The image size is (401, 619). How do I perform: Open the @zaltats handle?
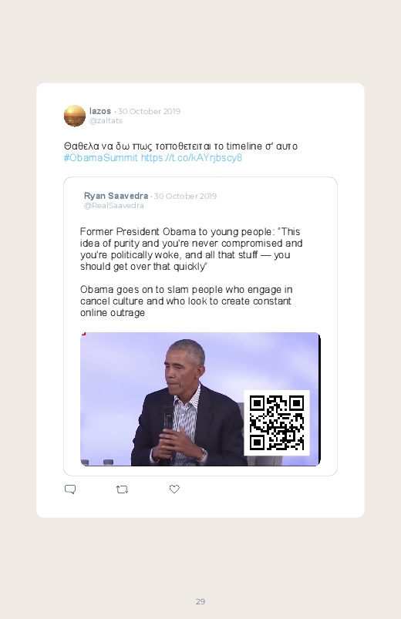point(106,121)
